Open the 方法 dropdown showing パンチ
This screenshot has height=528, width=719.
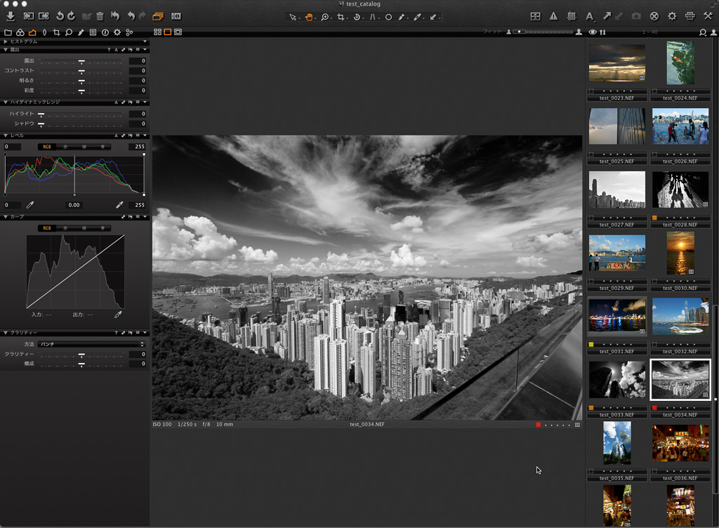(x=92, y=344)
